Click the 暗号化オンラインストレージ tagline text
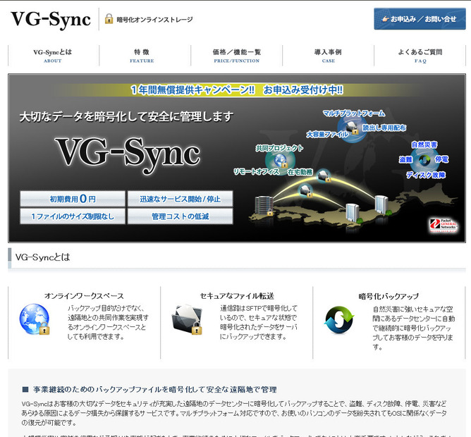Viewport: 471px width, 437px height. 154,20
